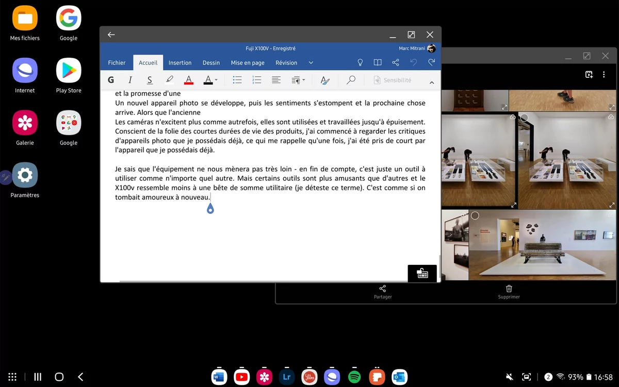The image size is (619, 387).
Task: Tap Partager in Gallery
Action: 383,292
